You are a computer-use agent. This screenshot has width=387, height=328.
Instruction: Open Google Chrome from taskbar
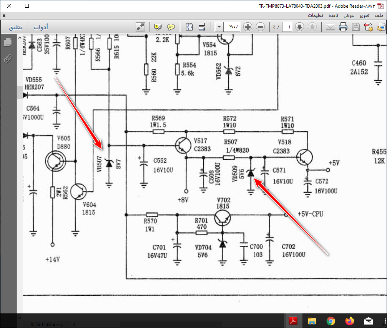[331, 321]
